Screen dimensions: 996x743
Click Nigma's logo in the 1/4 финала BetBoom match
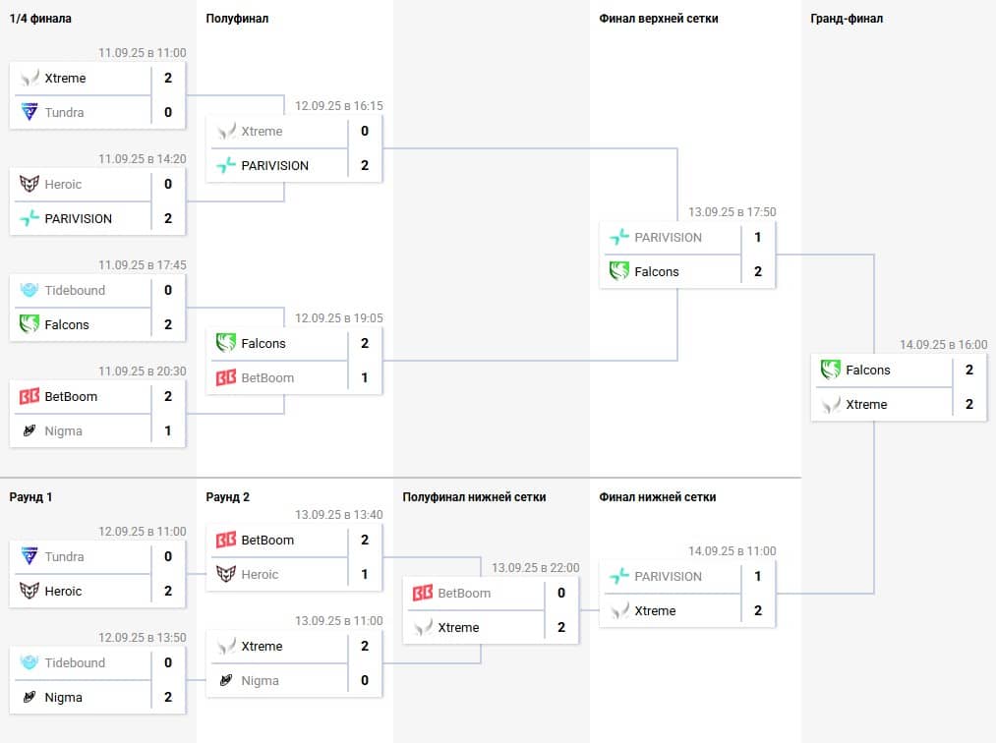point(29,430)
